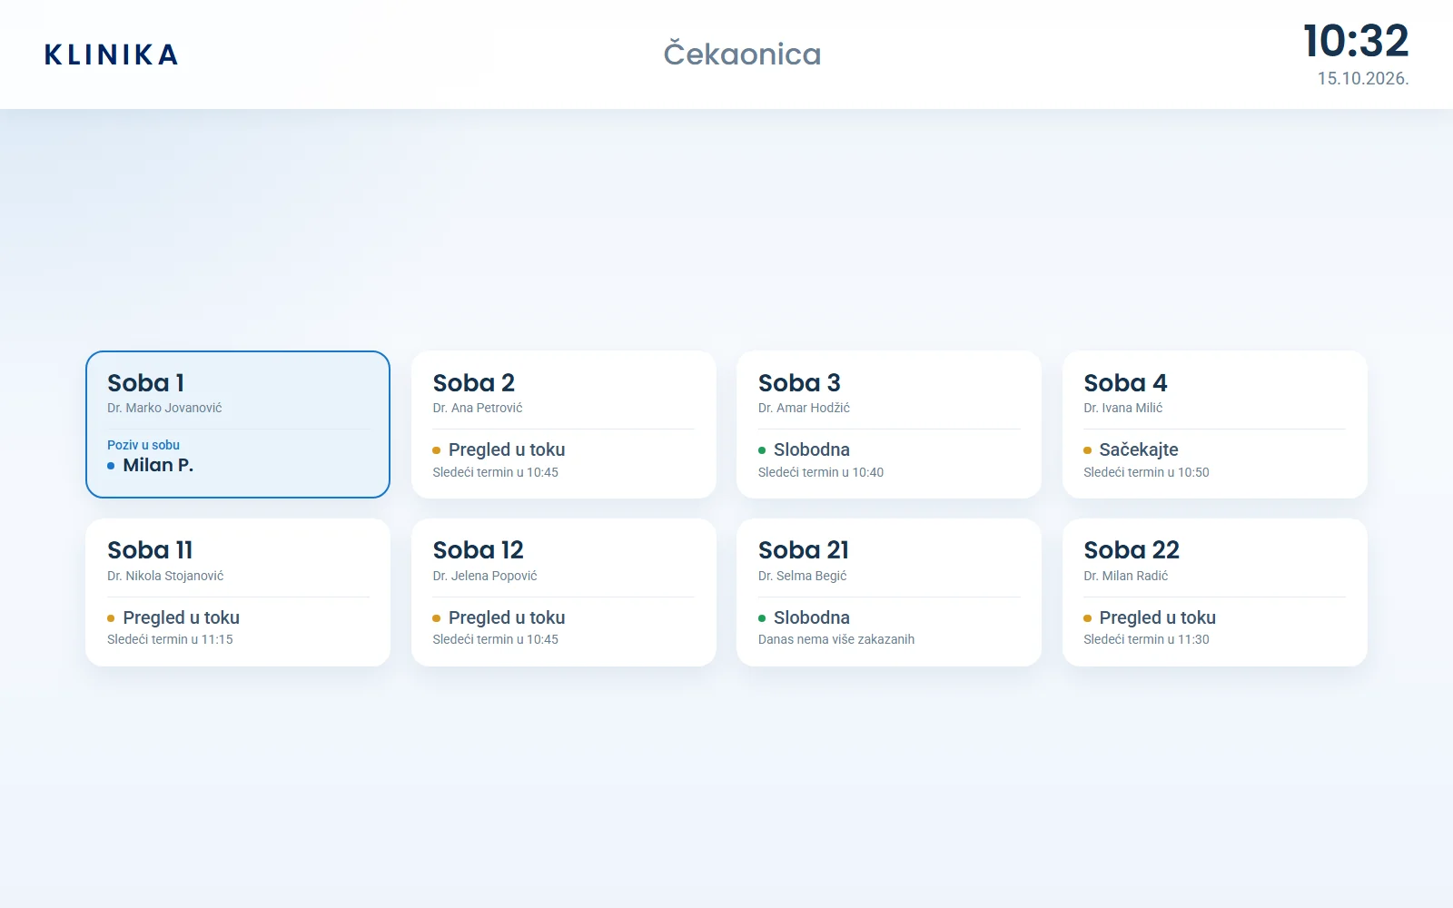Click the KLINIKA logo
This screenshot has width=1453, height=908.
click(111, 54)
